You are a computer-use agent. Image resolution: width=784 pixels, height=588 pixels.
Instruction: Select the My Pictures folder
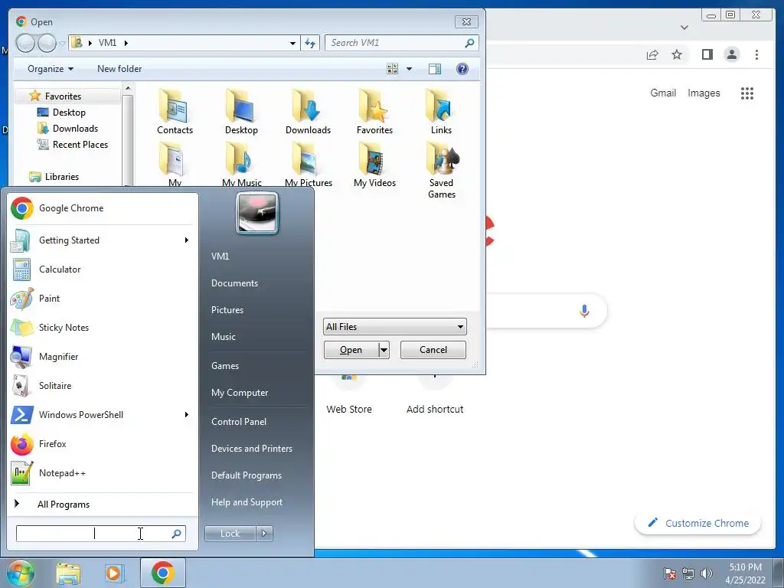[308, 165]
